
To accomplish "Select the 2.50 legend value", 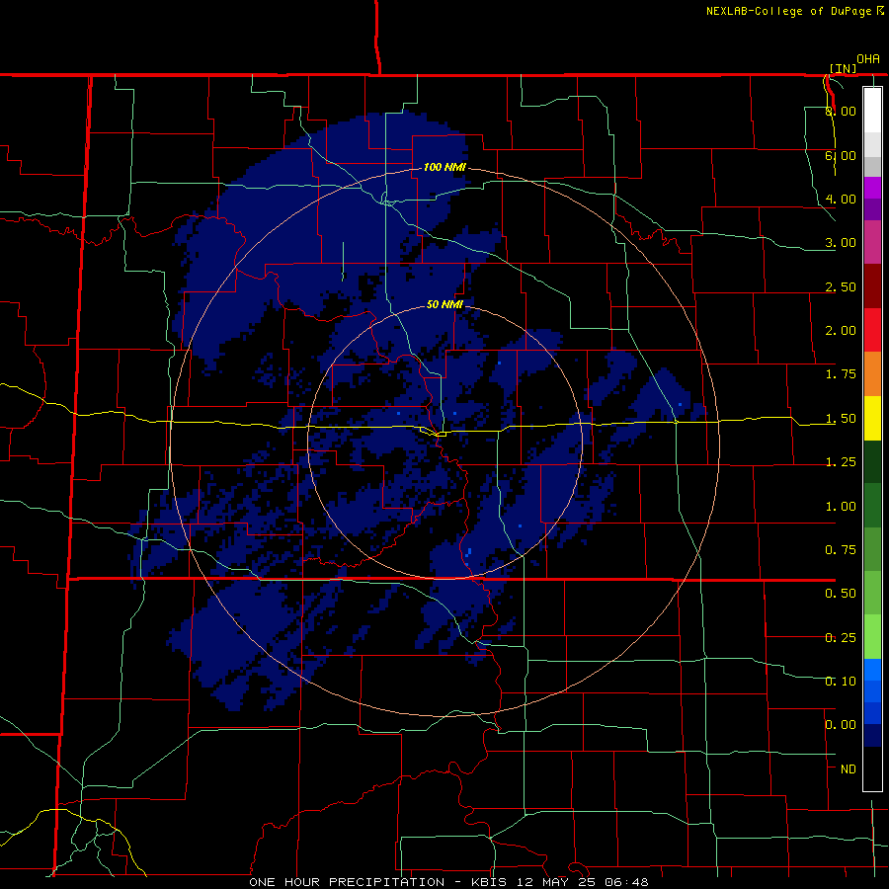I will click(x=841, y=286).
